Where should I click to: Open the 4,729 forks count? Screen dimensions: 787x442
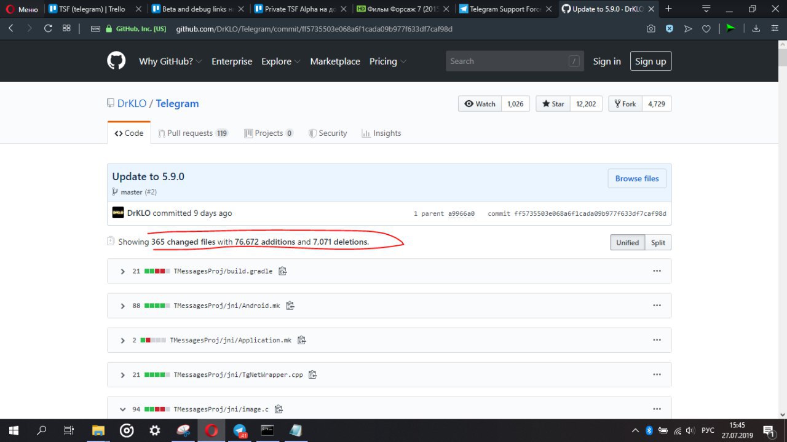pyautogui.click(x=656, y=104)
